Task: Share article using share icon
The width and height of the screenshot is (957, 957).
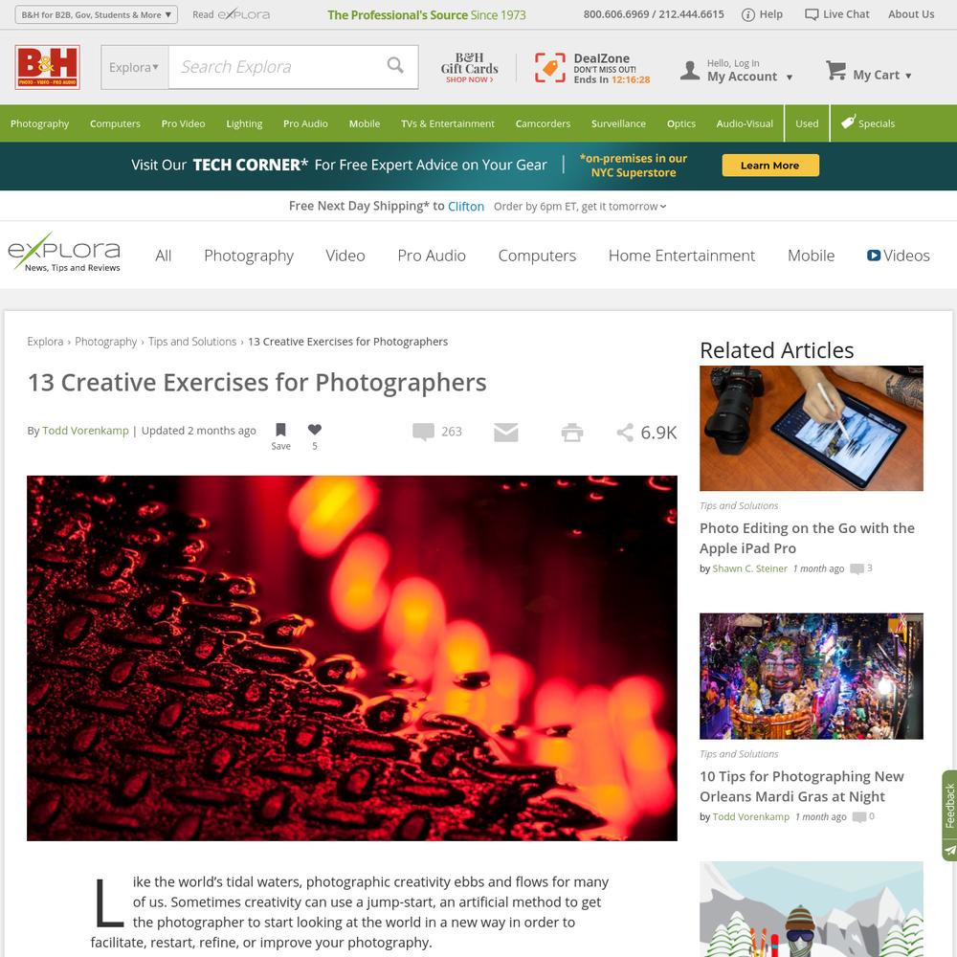Action: [x=624, y=433]
